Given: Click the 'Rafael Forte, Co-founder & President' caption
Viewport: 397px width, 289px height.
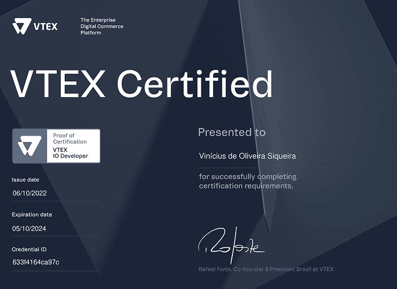Looking at the screenshot, I should point(266,269).
